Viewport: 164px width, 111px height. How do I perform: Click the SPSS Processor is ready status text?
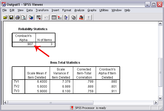(x=91, y=108)
